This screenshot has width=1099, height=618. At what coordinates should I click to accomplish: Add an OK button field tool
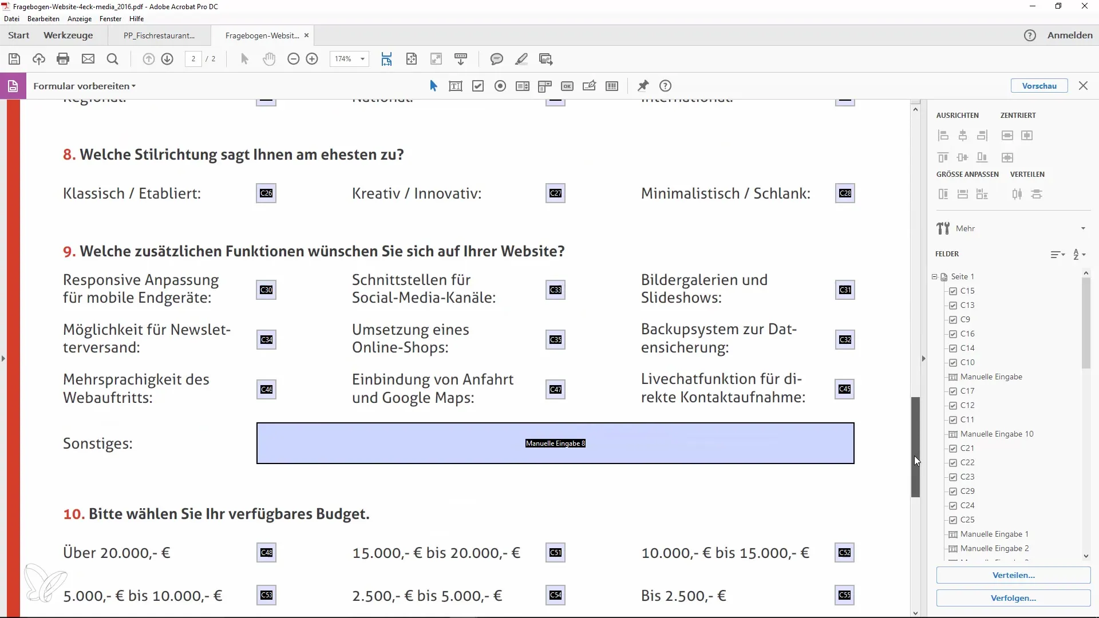click(567, 86)
